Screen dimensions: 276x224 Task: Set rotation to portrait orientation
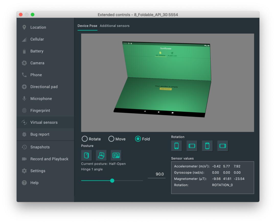click(176, 146)
